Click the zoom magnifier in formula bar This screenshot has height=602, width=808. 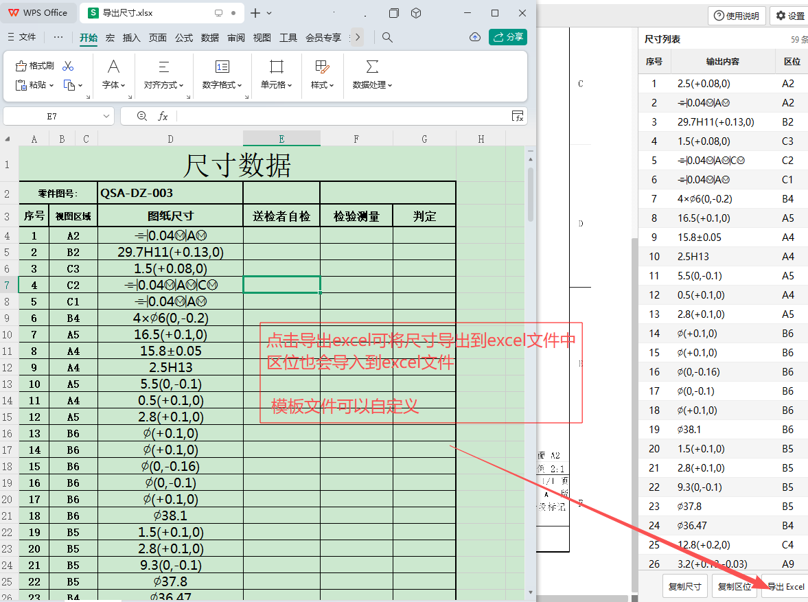(x=142, y=117)
